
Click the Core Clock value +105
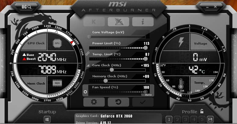coord(145,65)
